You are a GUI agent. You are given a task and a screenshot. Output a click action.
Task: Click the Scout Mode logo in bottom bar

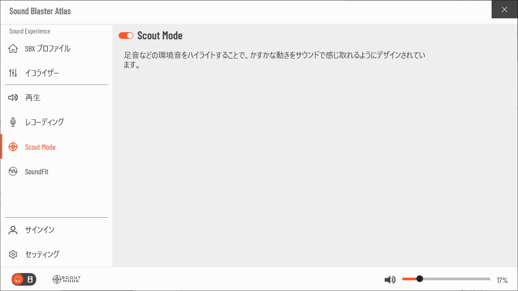pos(66,279)
